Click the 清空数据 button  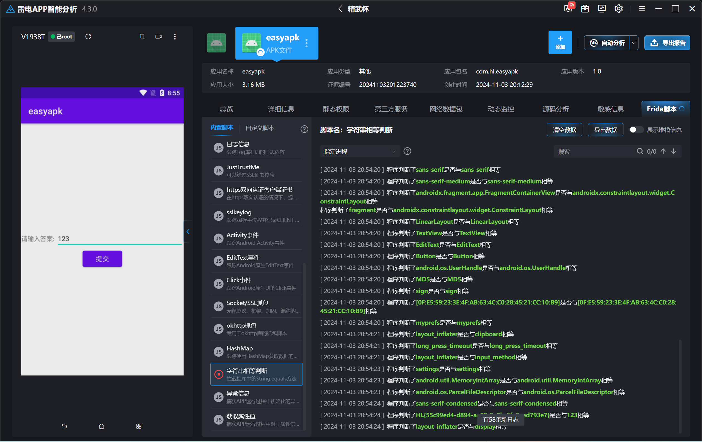564,130
